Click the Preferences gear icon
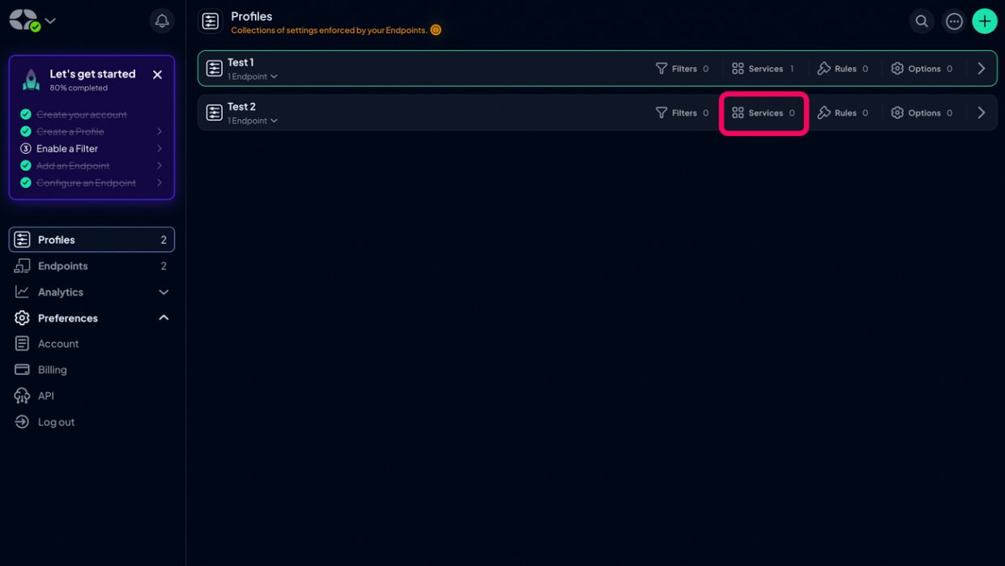The image size is (1005, 566). click(22, 318)
